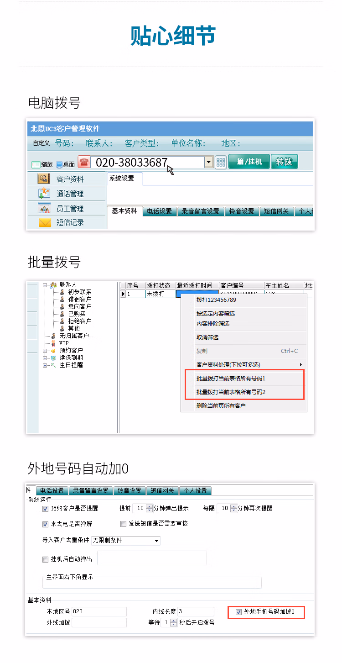This screenshot has width=342, height=663.
Task: Select 生日提醒 tree node
Action: click(71, 365)
